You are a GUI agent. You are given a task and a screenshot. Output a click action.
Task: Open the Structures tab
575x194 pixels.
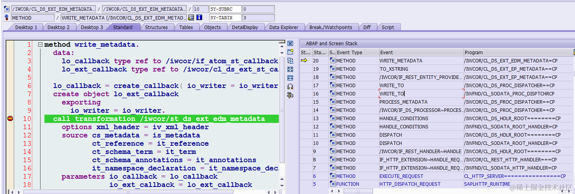click(156, 27)
